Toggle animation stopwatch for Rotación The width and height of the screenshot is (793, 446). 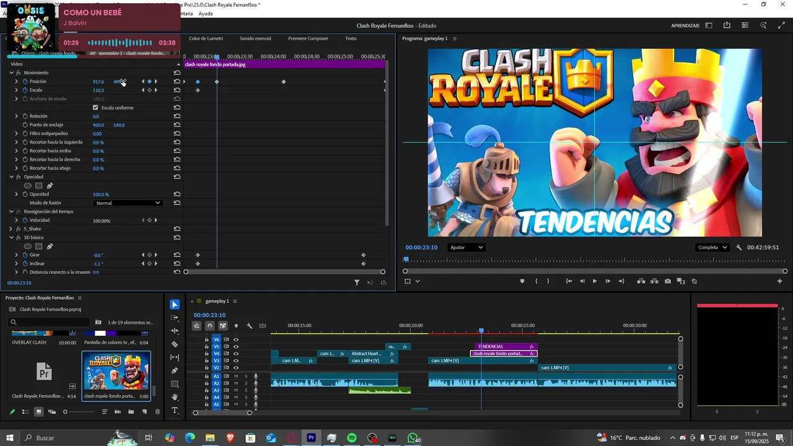point(25,116)
